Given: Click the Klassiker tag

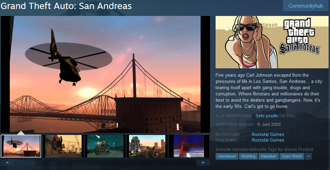Looking at the screenshot, I should [x=269, y=156].
